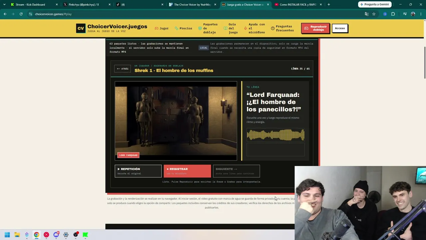This screenshot has width=426, height=240.
Task: Switch to the Stream - Kick Dashboard tab
Action: point(30,5)
